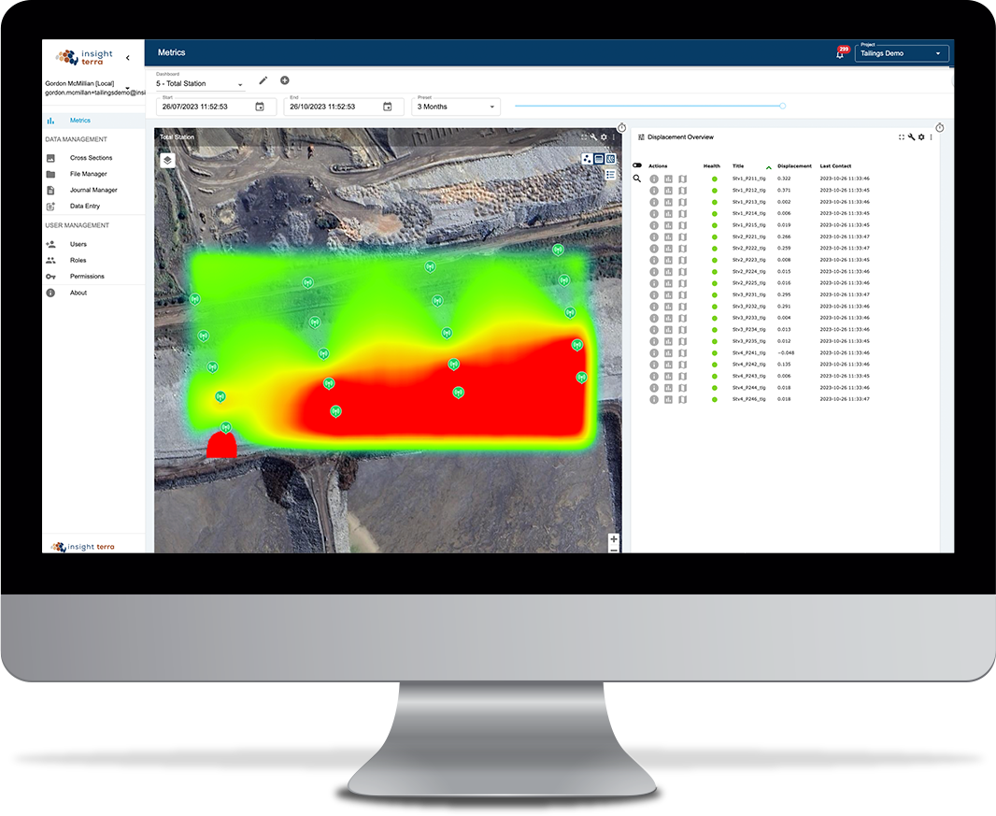This screenshot has height=816, width=996.
Task: Open the notifications bell showing 299
Action: pyautogui.click(x=839, y=53)
